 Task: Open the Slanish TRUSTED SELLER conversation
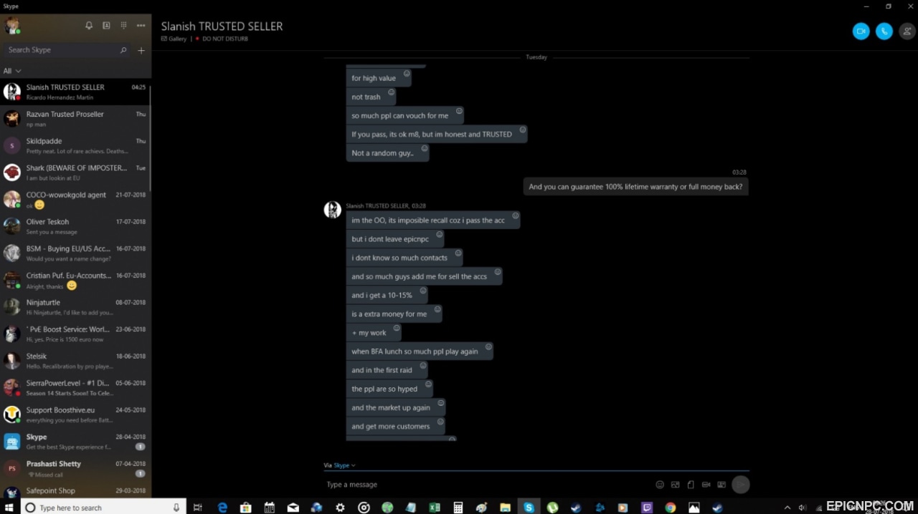[x=75, y=92]
